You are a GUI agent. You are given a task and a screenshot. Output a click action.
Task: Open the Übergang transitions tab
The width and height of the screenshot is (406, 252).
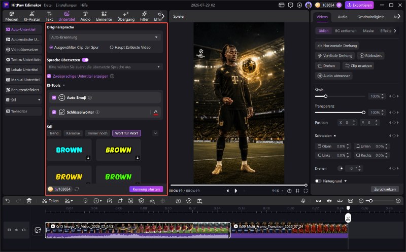(x=126, y=16)
